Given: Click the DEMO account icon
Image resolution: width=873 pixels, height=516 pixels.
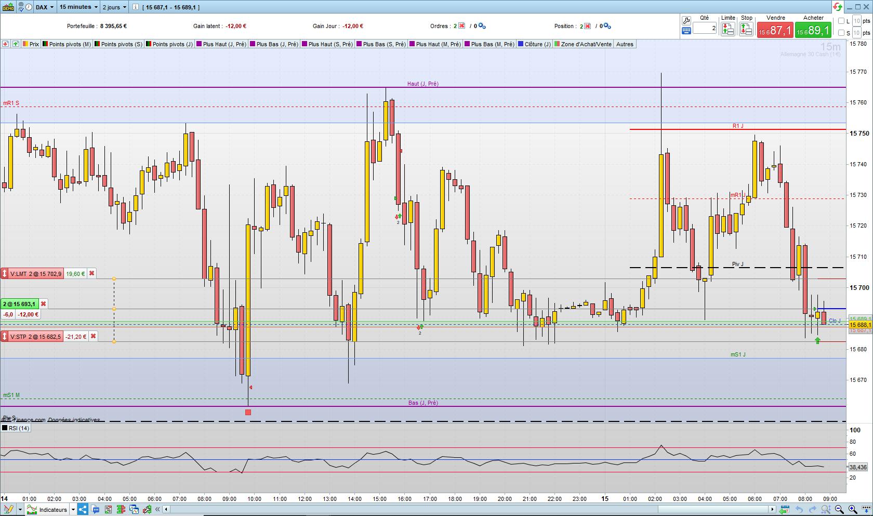Looking at the screenshot, I should click(x=8, y=7).
